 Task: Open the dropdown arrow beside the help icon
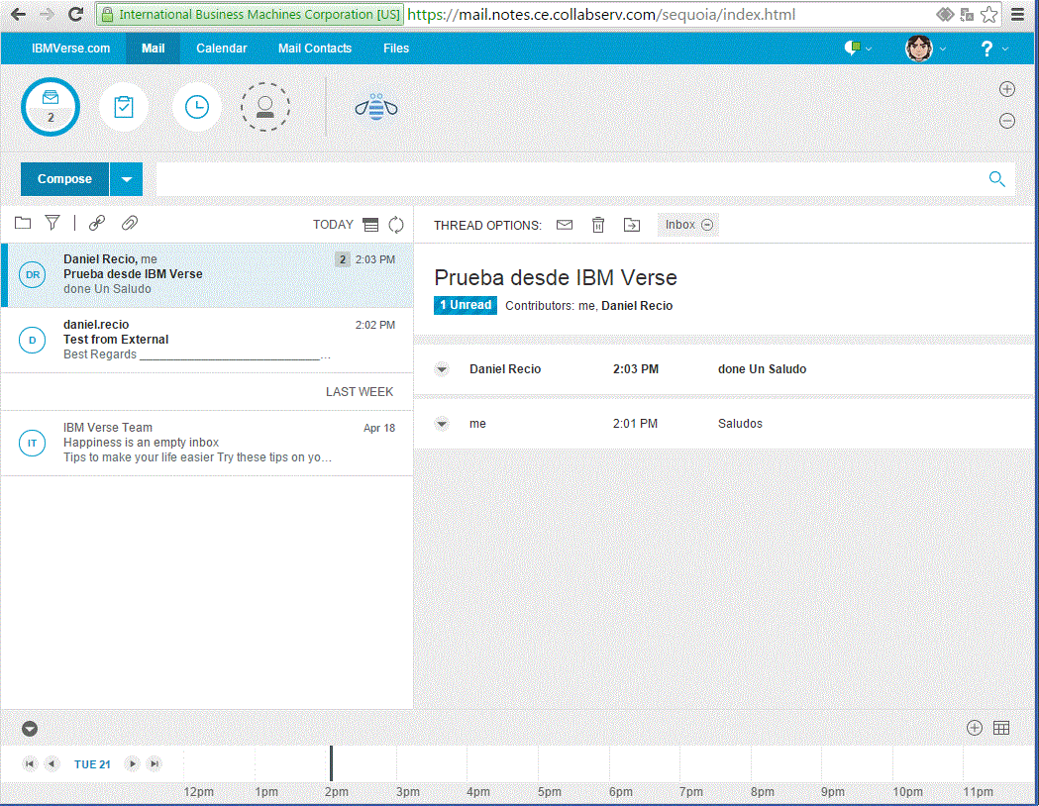click(x=1005, y=49)
